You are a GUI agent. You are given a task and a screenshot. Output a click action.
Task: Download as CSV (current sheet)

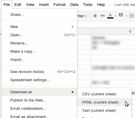point(105,94)
